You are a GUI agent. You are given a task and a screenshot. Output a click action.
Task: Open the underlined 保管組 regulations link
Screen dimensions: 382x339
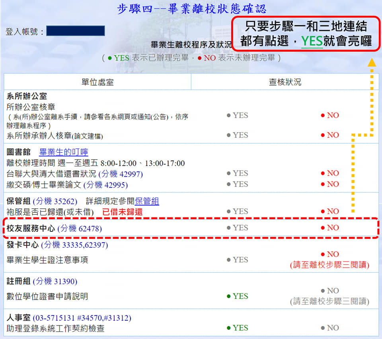147,201
